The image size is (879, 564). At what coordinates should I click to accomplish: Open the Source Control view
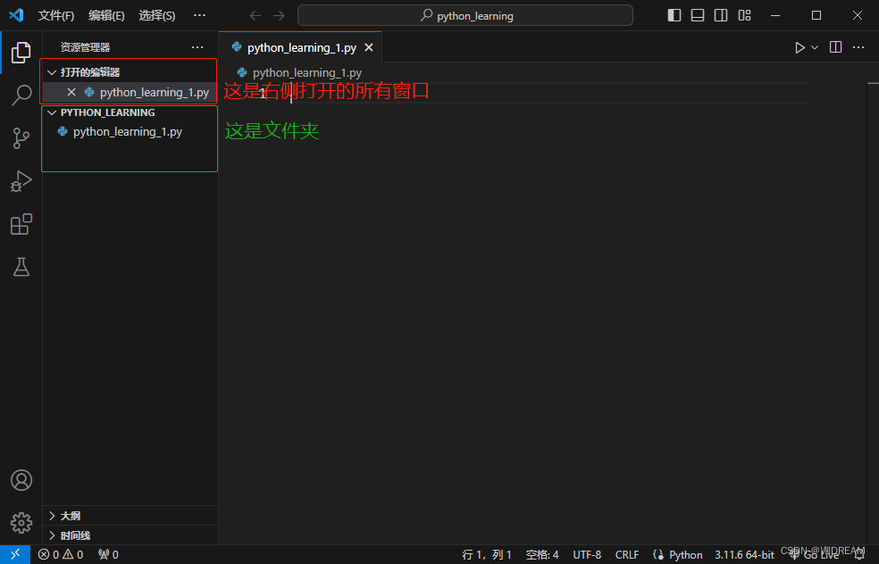point(21,137)
